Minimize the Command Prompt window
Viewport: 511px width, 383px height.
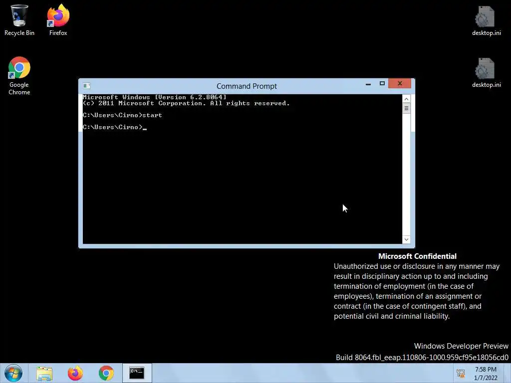368,84
